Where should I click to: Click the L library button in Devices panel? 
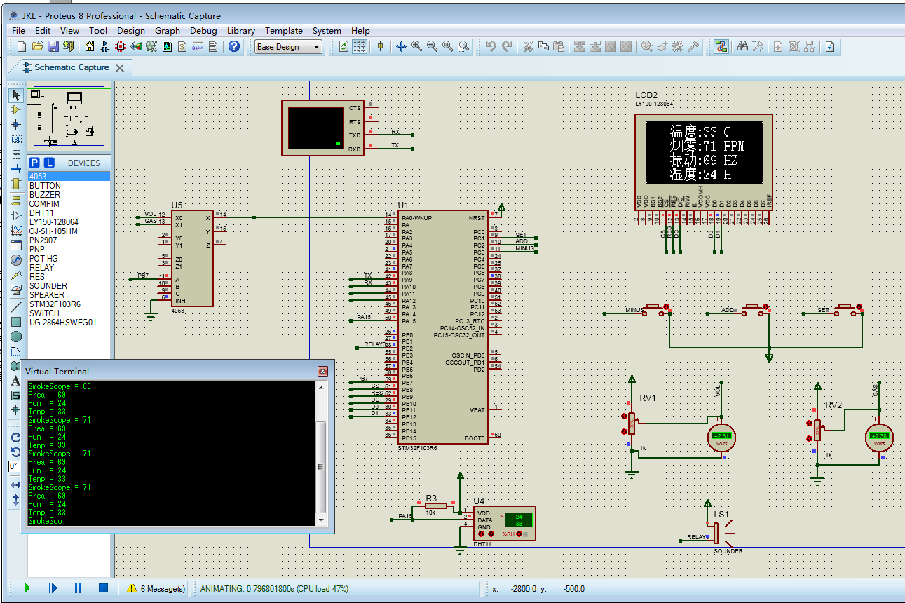[x=49, y=163]
